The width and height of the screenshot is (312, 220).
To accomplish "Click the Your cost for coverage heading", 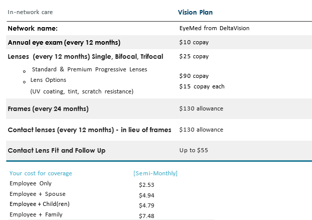I will [41, 173].
